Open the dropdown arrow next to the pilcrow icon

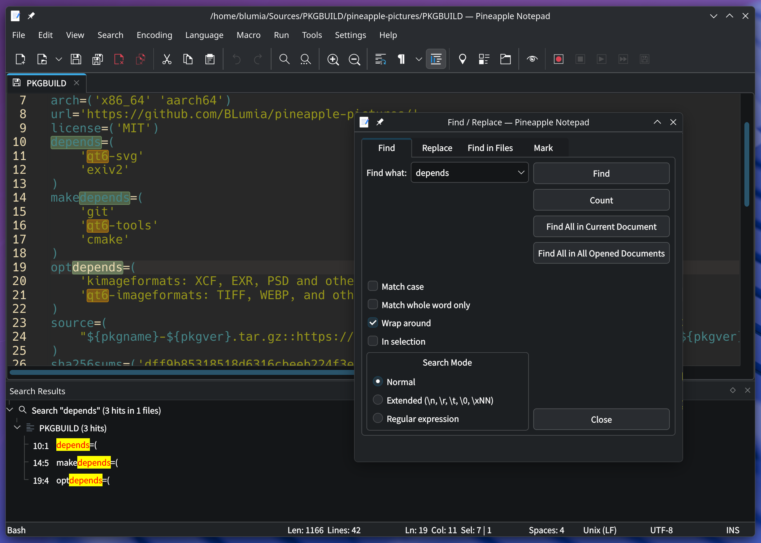419,59
